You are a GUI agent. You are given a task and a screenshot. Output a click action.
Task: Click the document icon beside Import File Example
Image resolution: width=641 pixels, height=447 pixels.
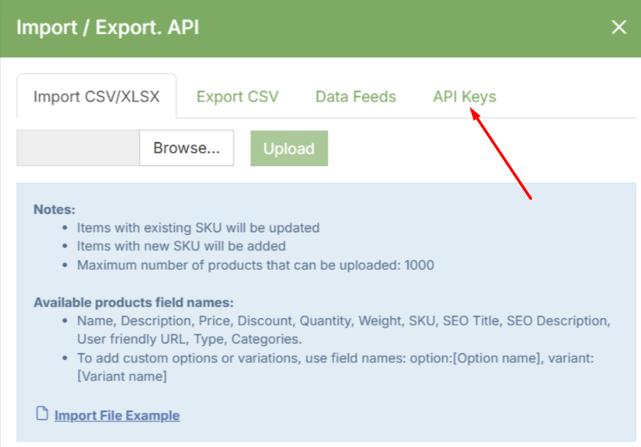point(42,414)
